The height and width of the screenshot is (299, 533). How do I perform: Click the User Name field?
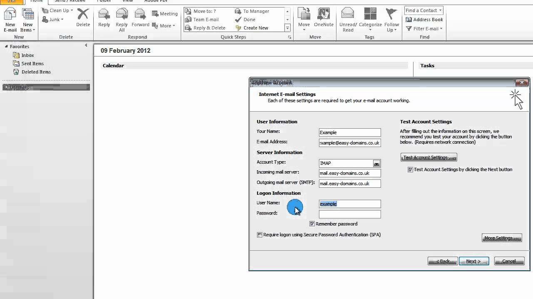(350, 204)
